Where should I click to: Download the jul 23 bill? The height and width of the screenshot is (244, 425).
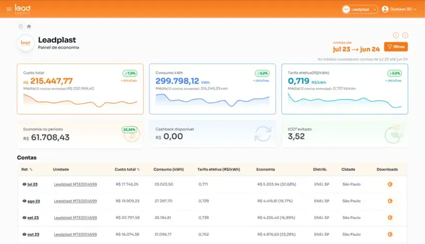click(390, 184)
